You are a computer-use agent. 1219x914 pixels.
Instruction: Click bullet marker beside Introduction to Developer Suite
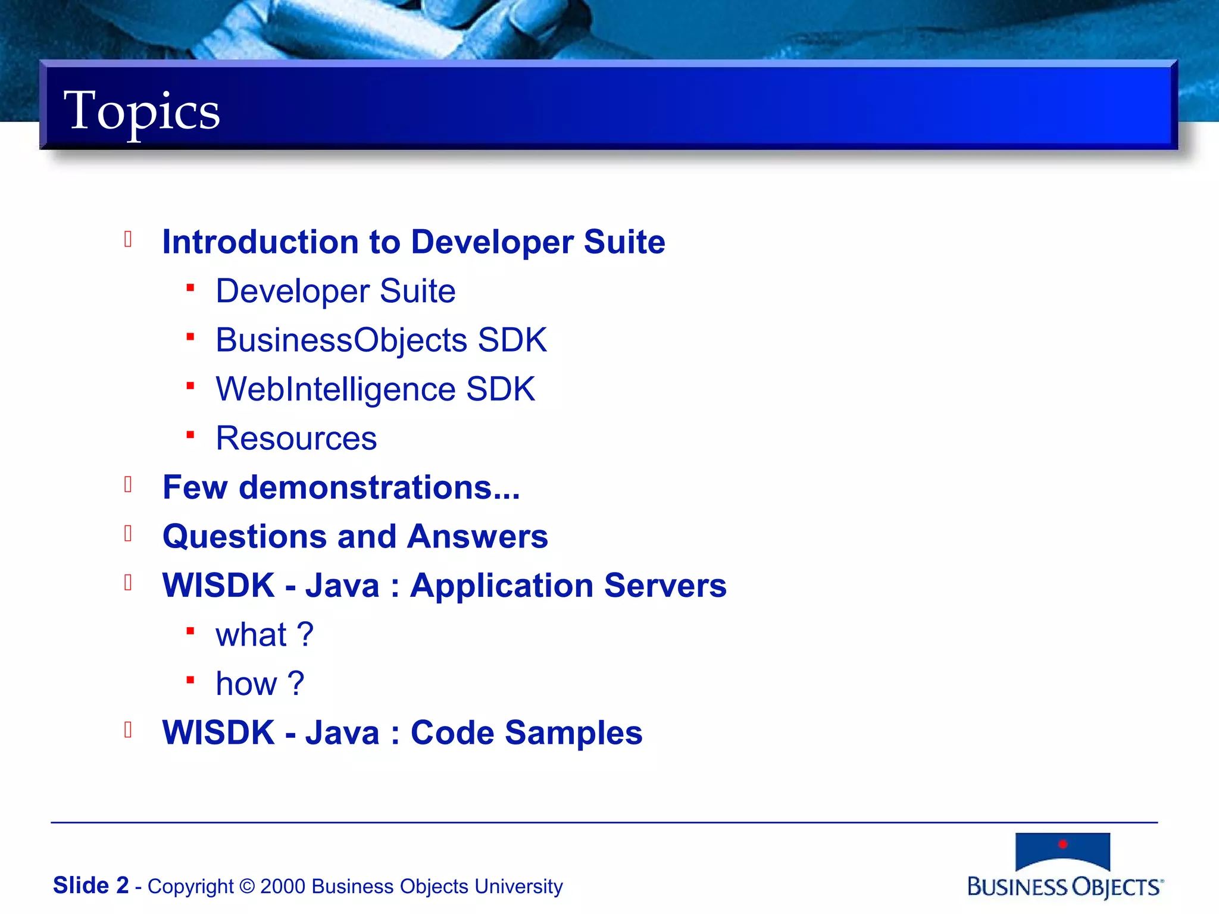[128, 239]
